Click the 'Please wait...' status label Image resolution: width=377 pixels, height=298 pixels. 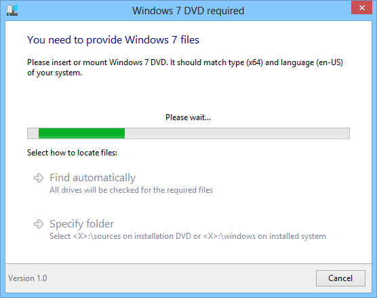coord(188,117)
